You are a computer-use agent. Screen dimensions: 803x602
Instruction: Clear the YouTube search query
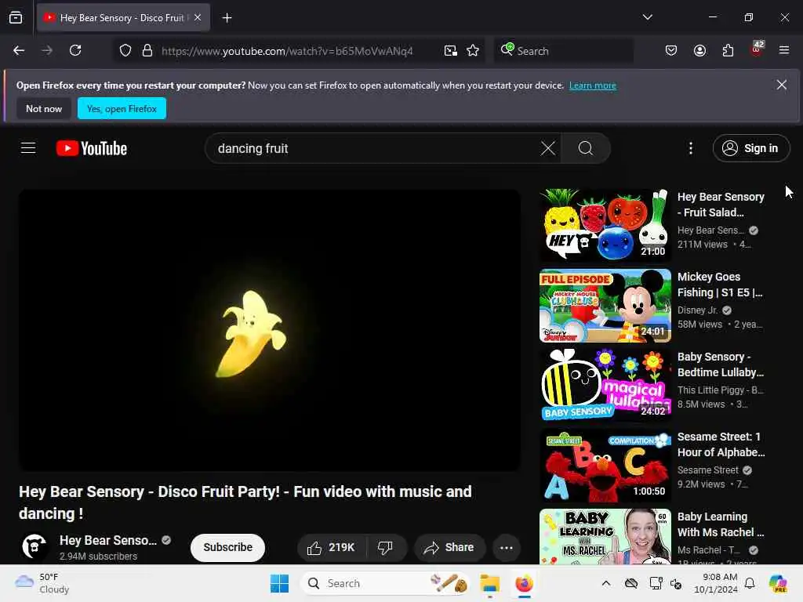tap(548, 148)
